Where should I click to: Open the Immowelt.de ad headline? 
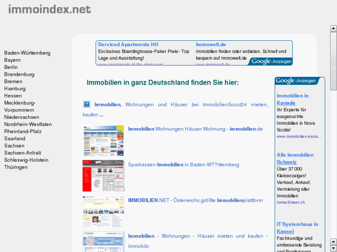pos(211,44)
